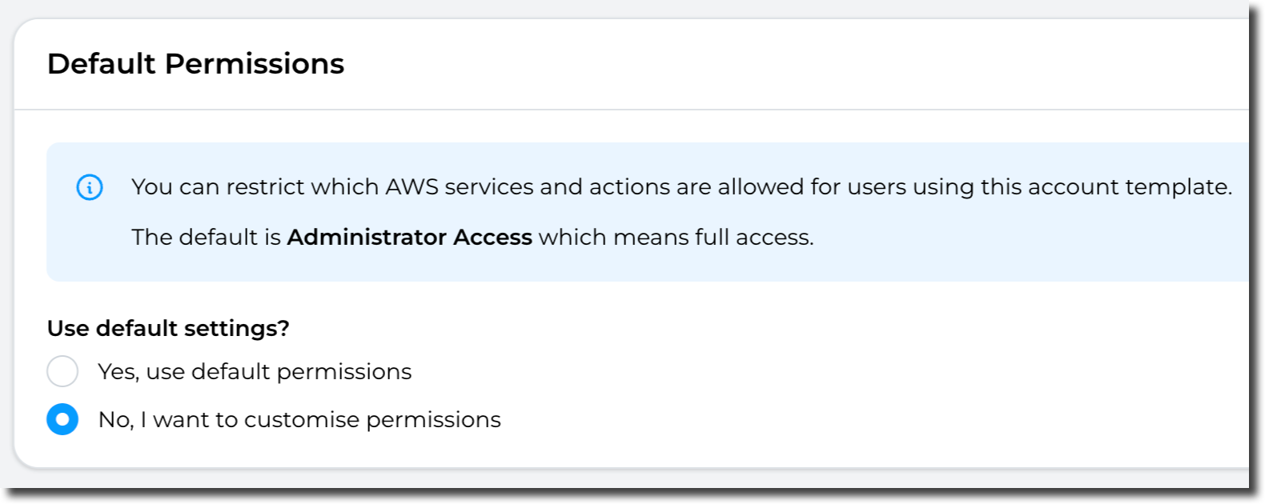
Task: Click the info icon in the blue banner
Action: pyautogui.click(x=90, y=187)
